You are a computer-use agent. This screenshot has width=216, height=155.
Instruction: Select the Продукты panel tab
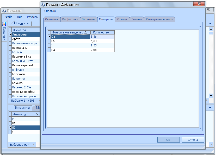22,23
